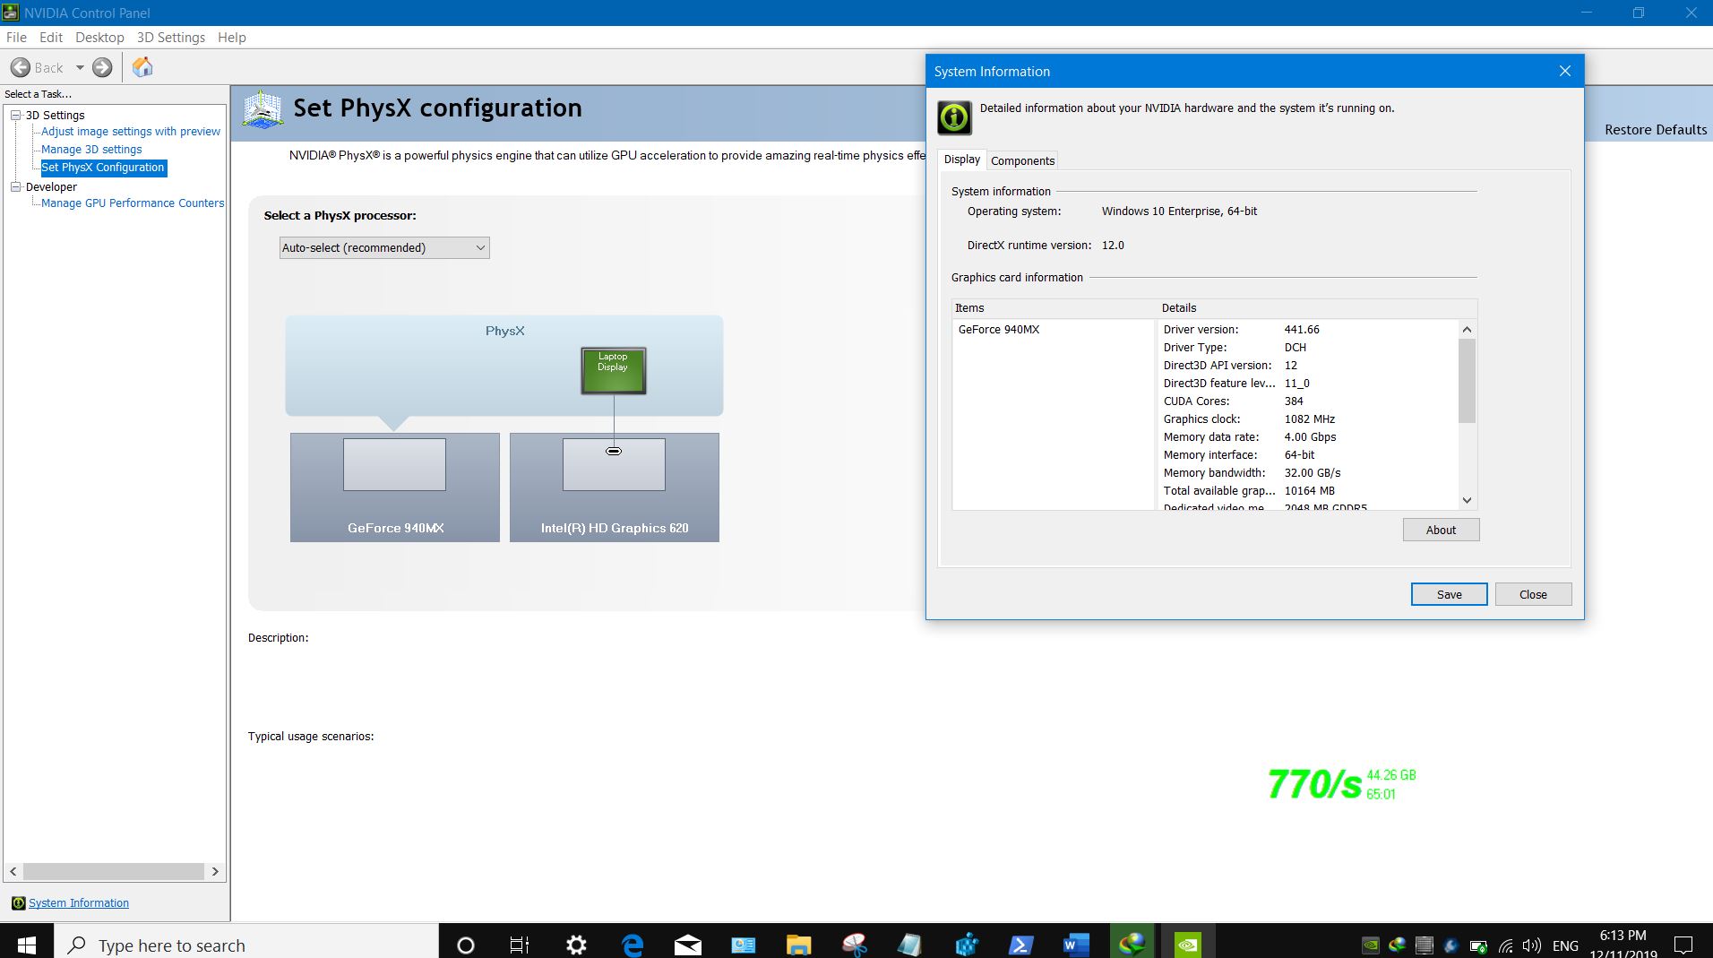Open the Back history dropdown arrow

point(80,67)
